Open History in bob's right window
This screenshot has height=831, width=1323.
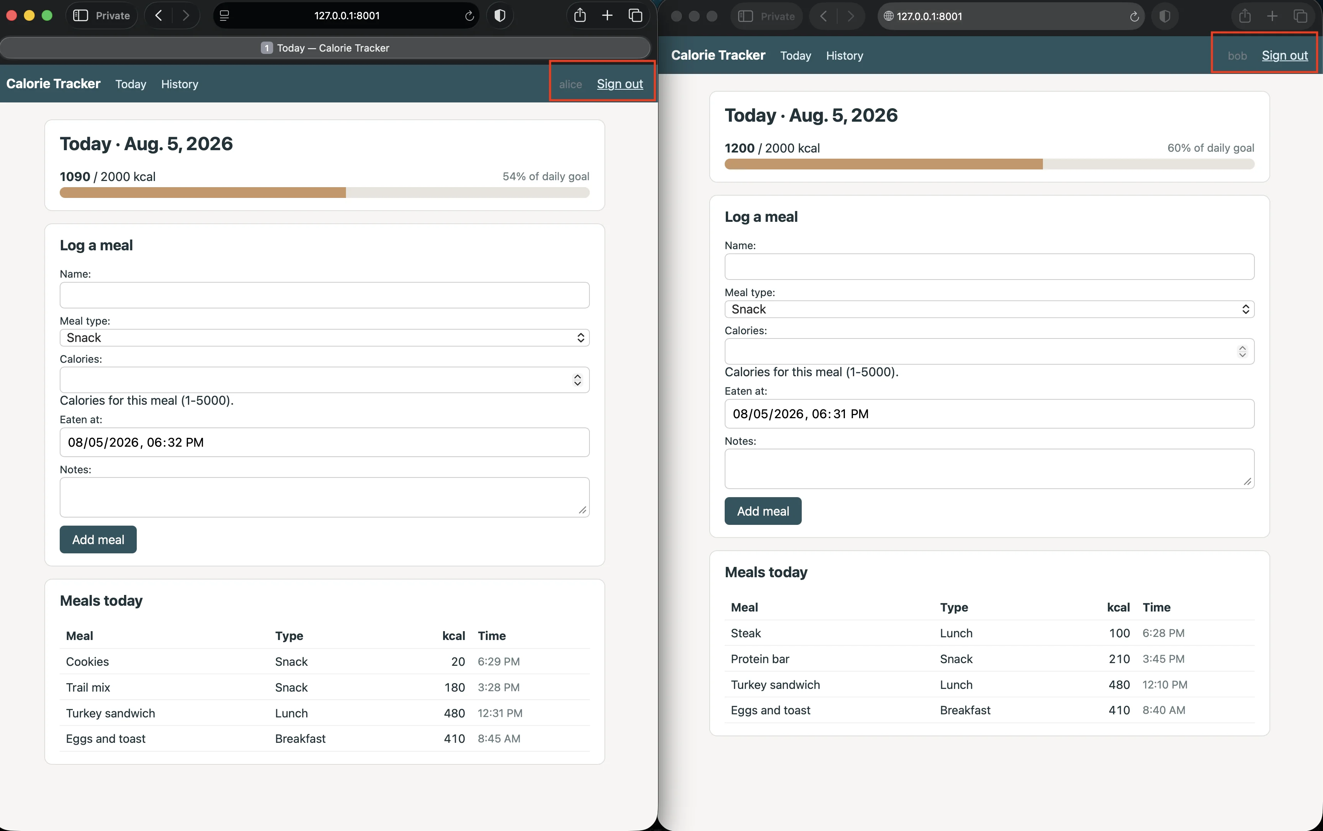[845, 55]
